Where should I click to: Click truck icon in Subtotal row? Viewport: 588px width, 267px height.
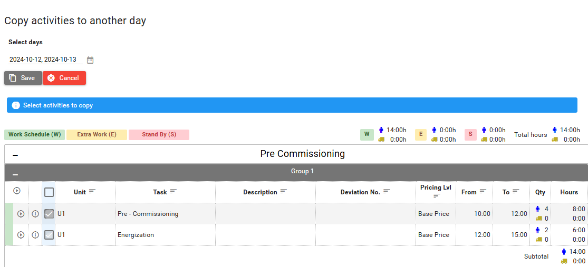(x=564, y=261)
